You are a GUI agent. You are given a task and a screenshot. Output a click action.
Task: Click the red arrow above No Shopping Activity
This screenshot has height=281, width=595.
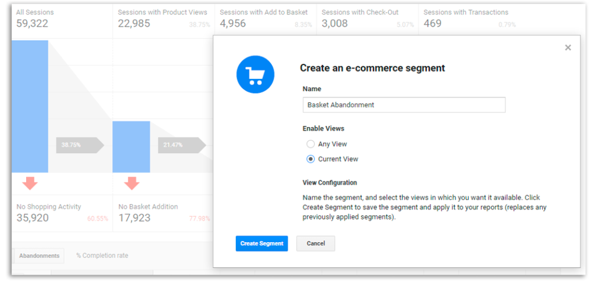pyautogui.click(x=30, y=183)
